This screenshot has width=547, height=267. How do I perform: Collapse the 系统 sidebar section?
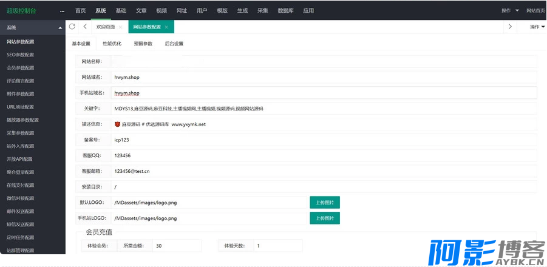[59, 28]
